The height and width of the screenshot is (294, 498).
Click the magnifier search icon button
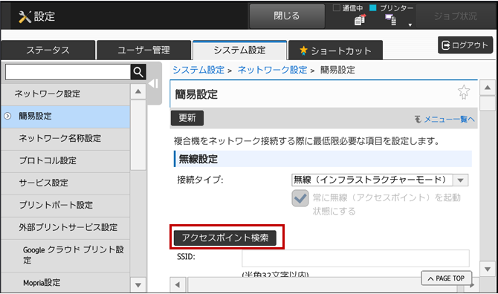coord(138,72)
